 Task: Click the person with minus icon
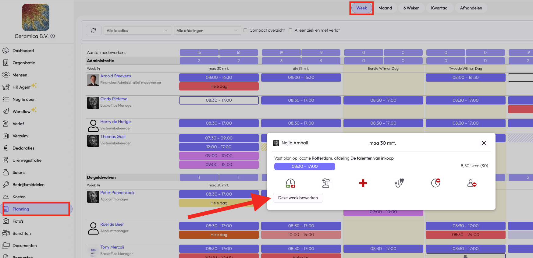[472, 183]
